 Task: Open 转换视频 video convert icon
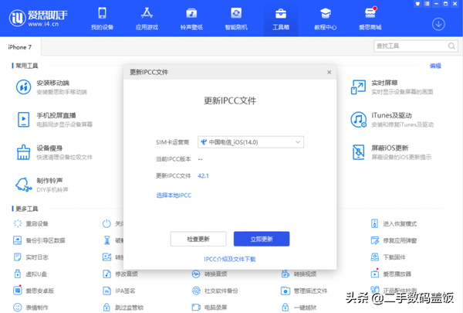286,274
